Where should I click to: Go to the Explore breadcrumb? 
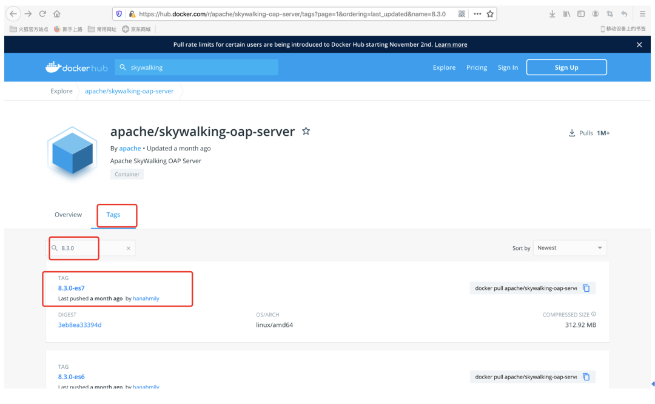point(61,91)
